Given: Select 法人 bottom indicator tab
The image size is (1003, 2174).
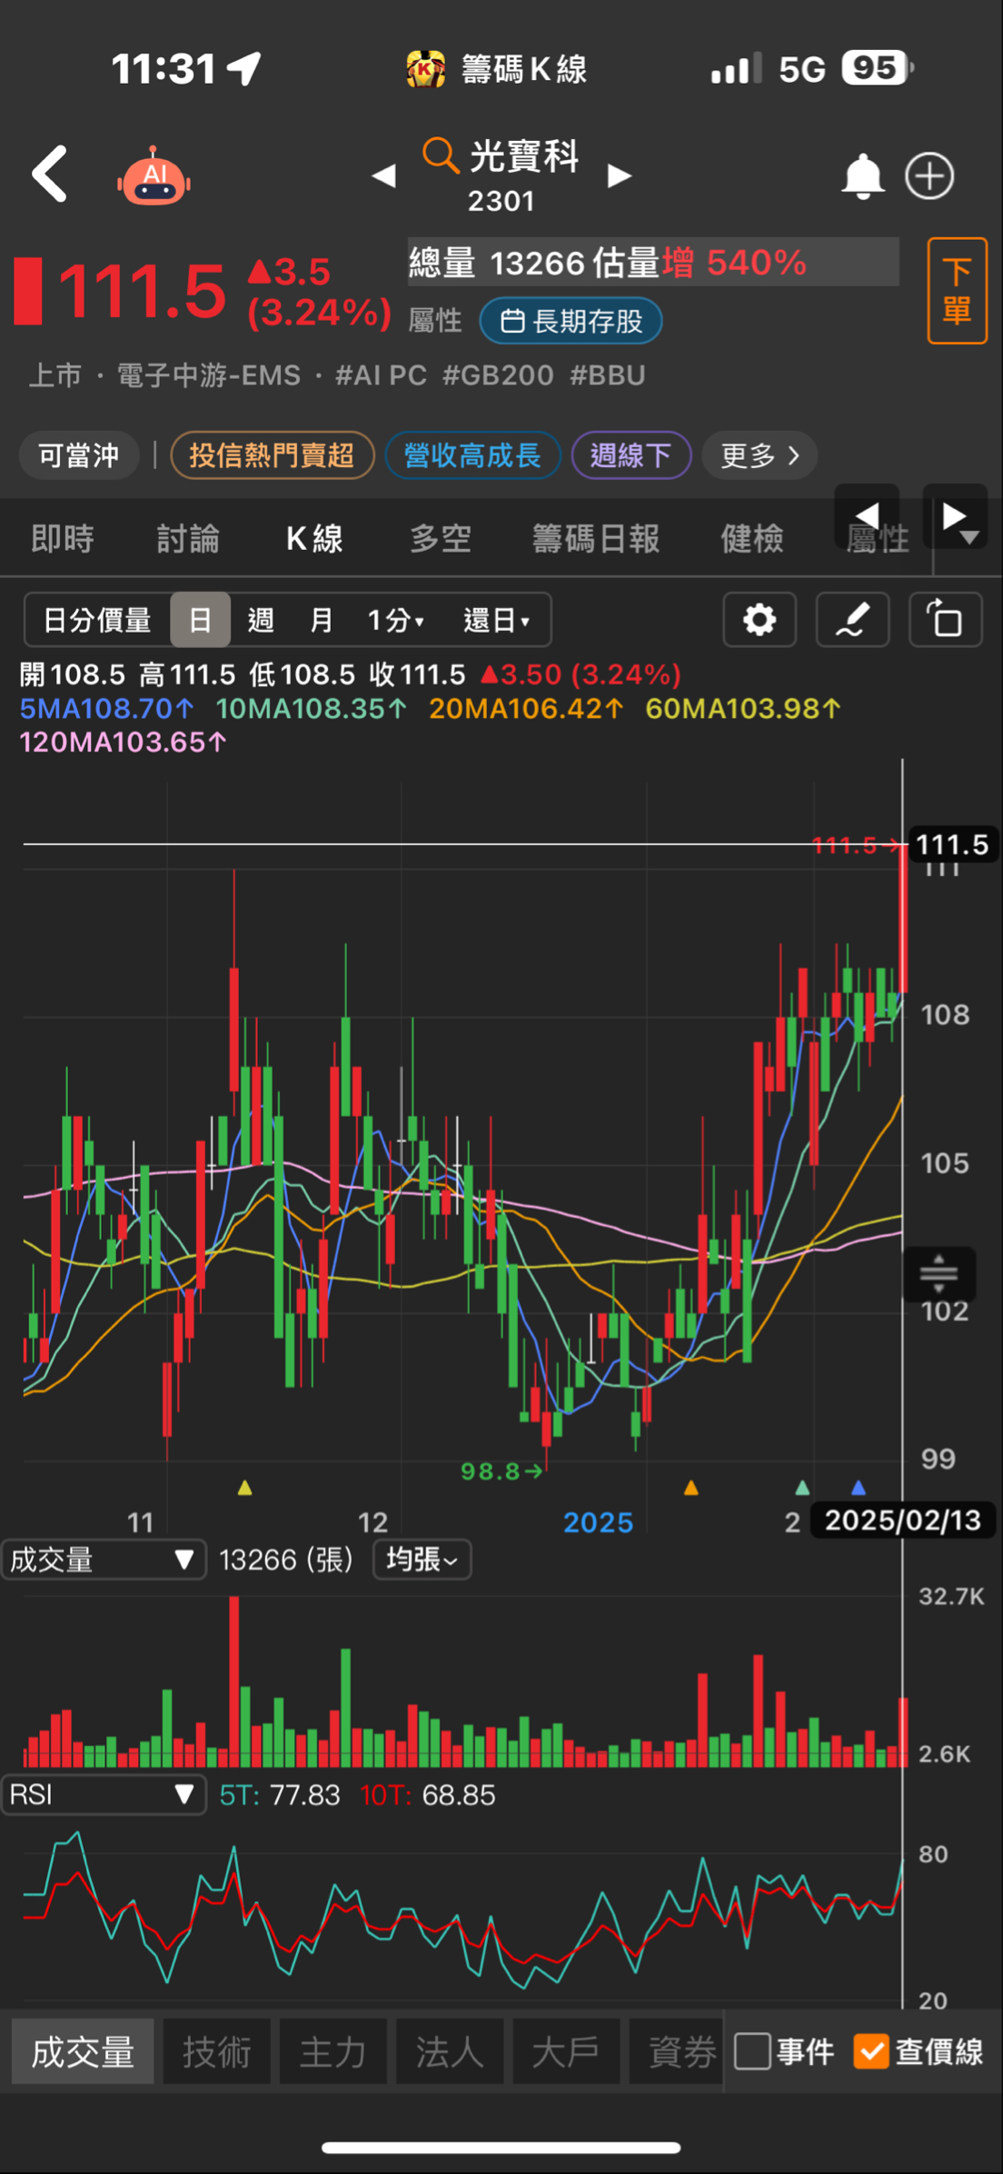Looking at the screenshot, I should [x=450, y=2051].
